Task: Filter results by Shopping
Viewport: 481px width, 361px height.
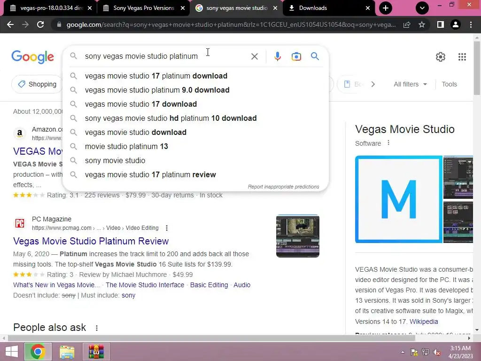Action: point(37,84)
